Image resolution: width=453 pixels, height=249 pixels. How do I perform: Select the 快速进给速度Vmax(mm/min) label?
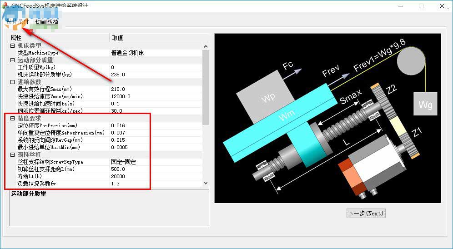[x=50, y=96]
